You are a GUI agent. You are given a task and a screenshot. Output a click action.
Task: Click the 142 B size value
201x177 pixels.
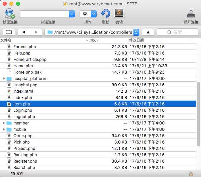pos(121,91)
